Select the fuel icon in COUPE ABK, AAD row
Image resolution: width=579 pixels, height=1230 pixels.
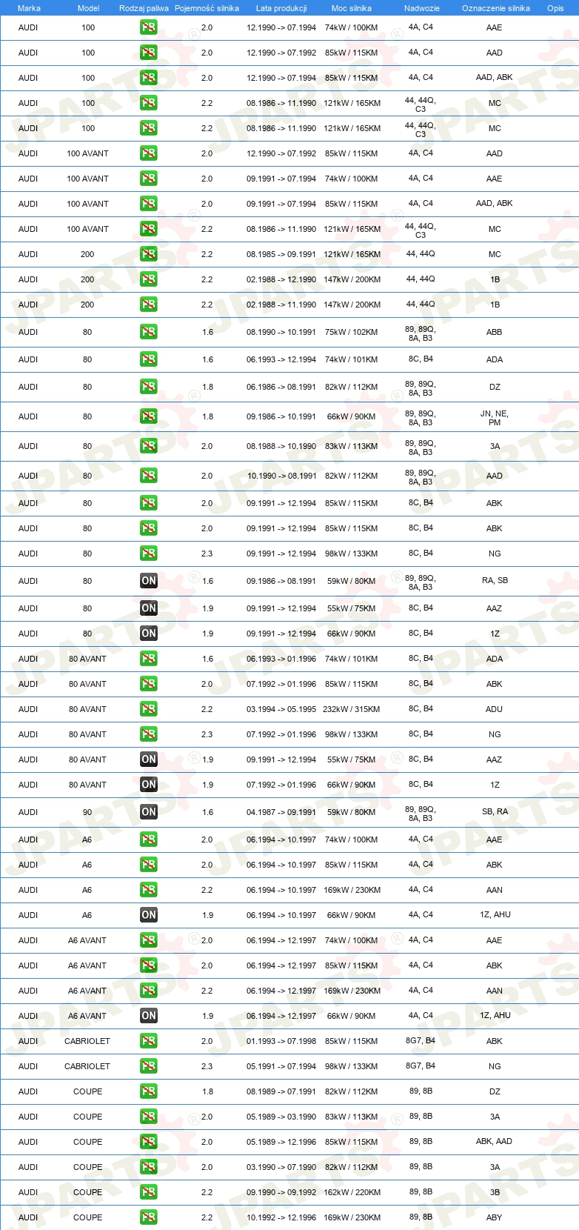(x=149, y=1142)
